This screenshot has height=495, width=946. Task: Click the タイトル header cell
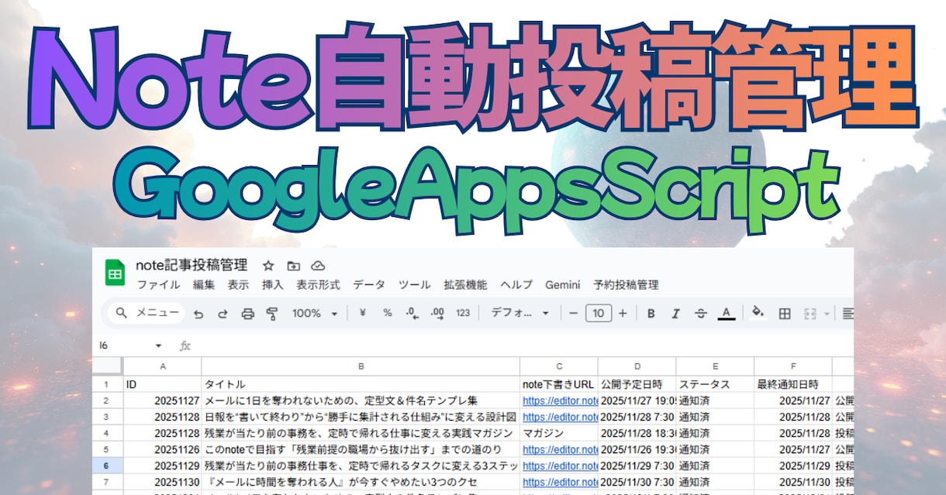(361, 384)
